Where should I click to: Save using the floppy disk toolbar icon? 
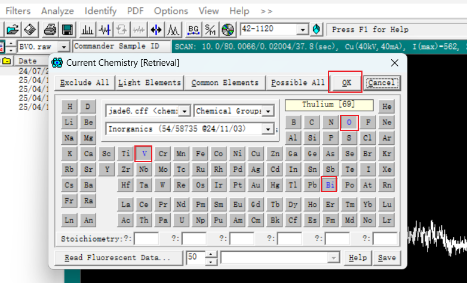click(67, 30)
